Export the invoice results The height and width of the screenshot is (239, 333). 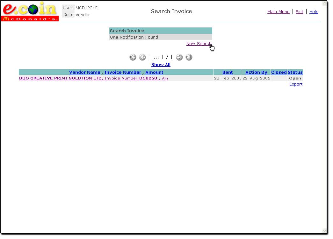[x=296, y=84]
